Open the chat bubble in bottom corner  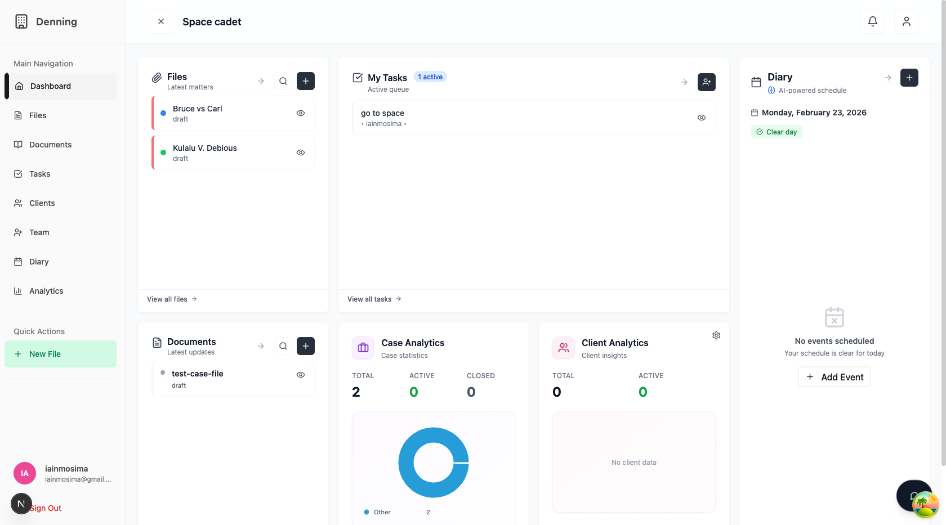pyautogui.click(x=914, y=496)
